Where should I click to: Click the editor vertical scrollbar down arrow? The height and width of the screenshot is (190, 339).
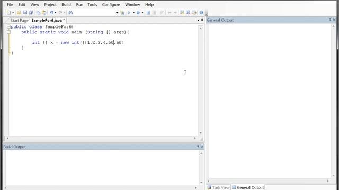[x=201, y=132]
